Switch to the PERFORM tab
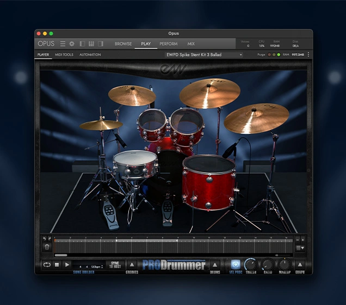Image resolution: width=346 pixels, height=305 pixels. pos(168,44)
